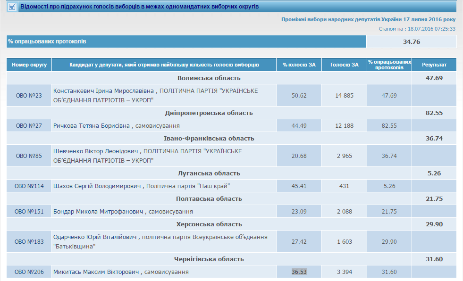Click vote count 14 885
Screen dimensions: 463x281
click(x=344, y=96)
